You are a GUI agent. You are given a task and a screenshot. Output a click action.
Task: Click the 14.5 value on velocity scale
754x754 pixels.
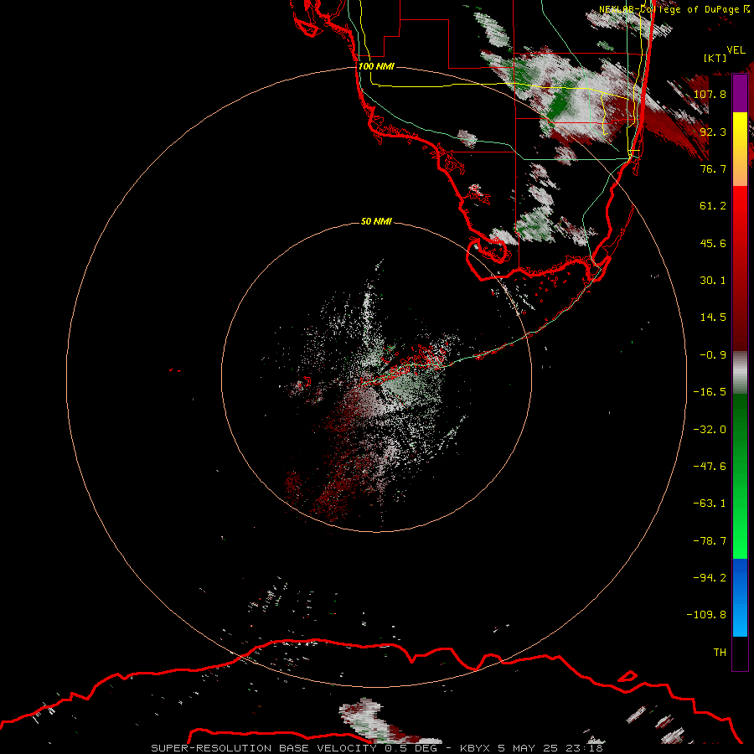713,318
